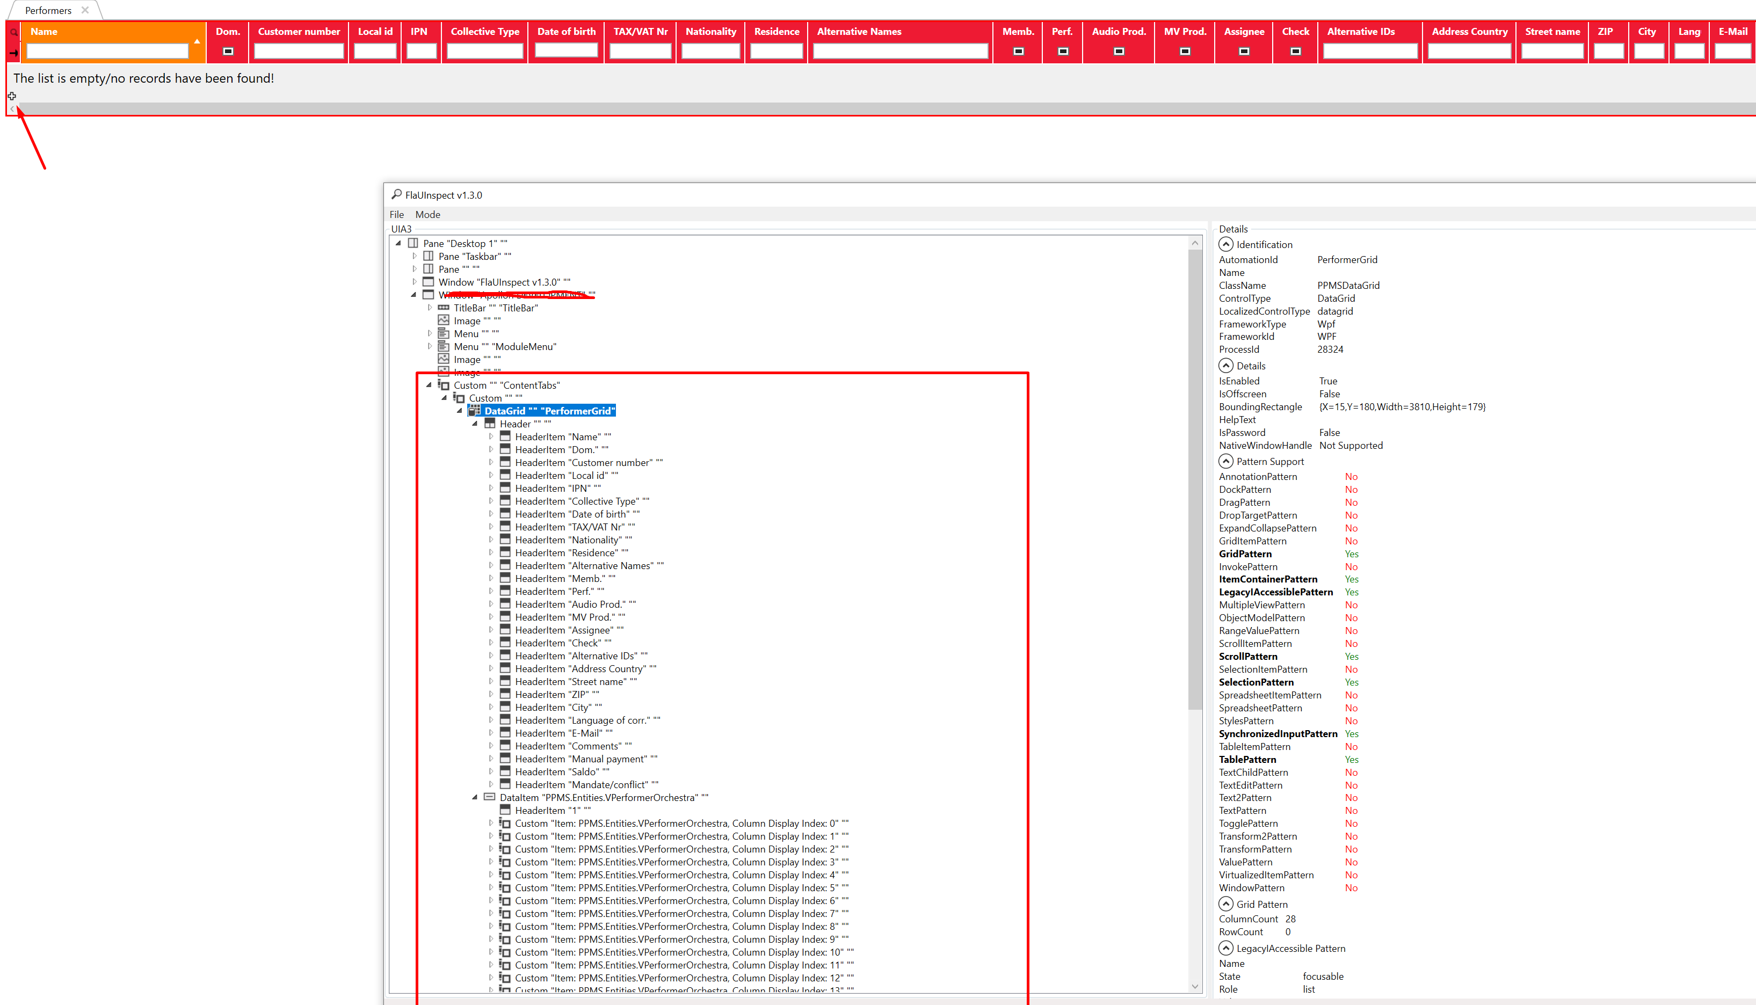The height and width of the screenshot is (1005, 1756).
Task: Click the arrow icon below the search magnifier
Action: [x=13, y=53]
